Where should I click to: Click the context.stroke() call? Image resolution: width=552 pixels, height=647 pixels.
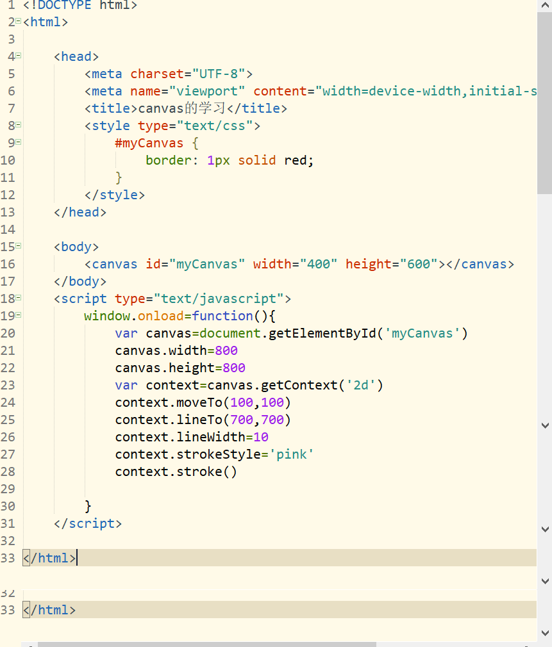point(176,471)
